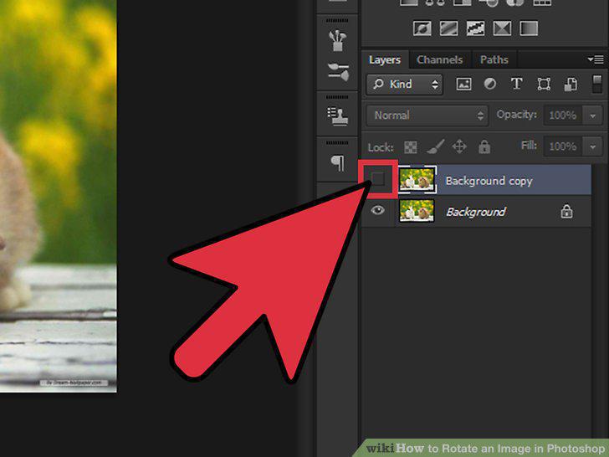Open the Brush Presets panel icon
This screenshot has width=609, height=457.
pyautogui.click(x=337, y=40)
